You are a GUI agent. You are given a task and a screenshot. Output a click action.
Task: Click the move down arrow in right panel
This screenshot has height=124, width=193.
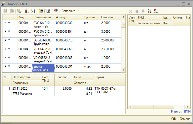[x=143, y=11]
